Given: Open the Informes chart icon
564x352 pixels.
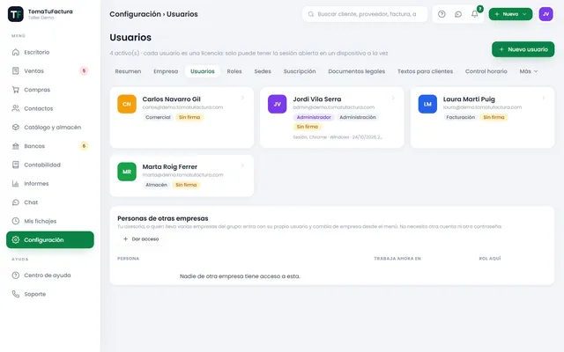Looking at the screenshot, I should click(x=16, y=184).
